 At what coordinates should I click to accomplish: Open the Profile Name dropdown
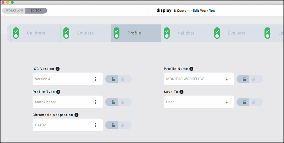[x=199, y=79]
